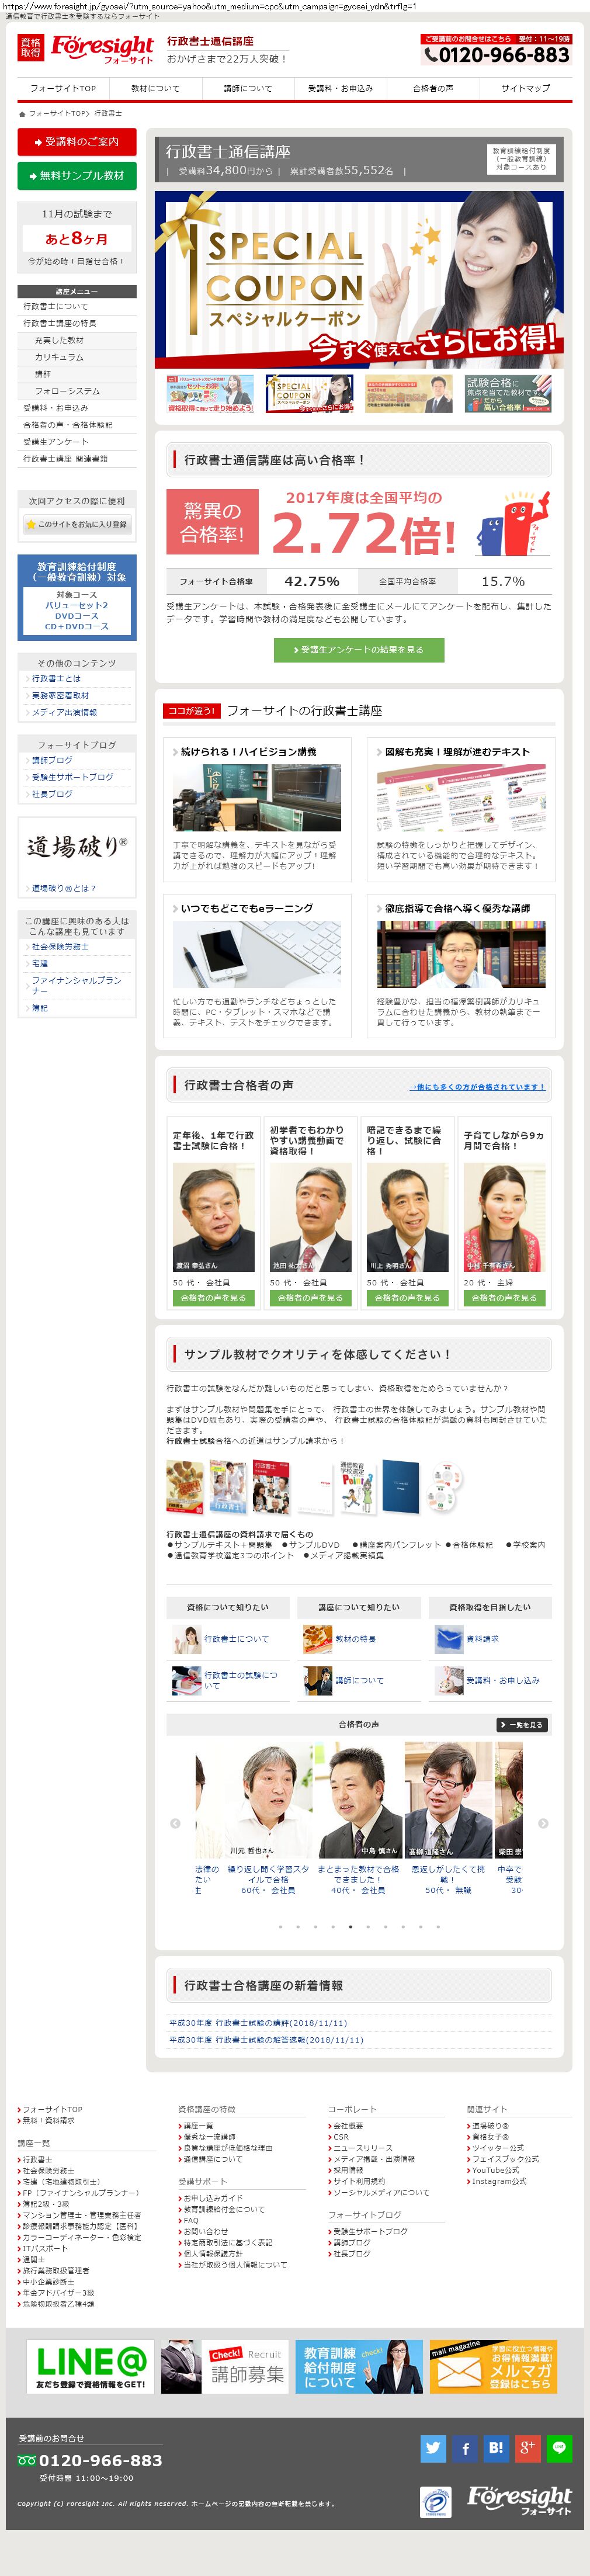The height and width of the screenshot is (2576, 590).
Task: Click 他にも多くの方が合格されています link
Action: click(477, 1087)
